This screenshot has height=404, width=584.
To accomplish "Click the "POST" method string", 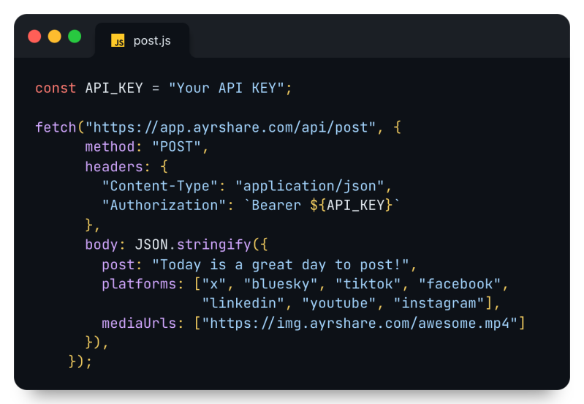I will tap(176, 146).
